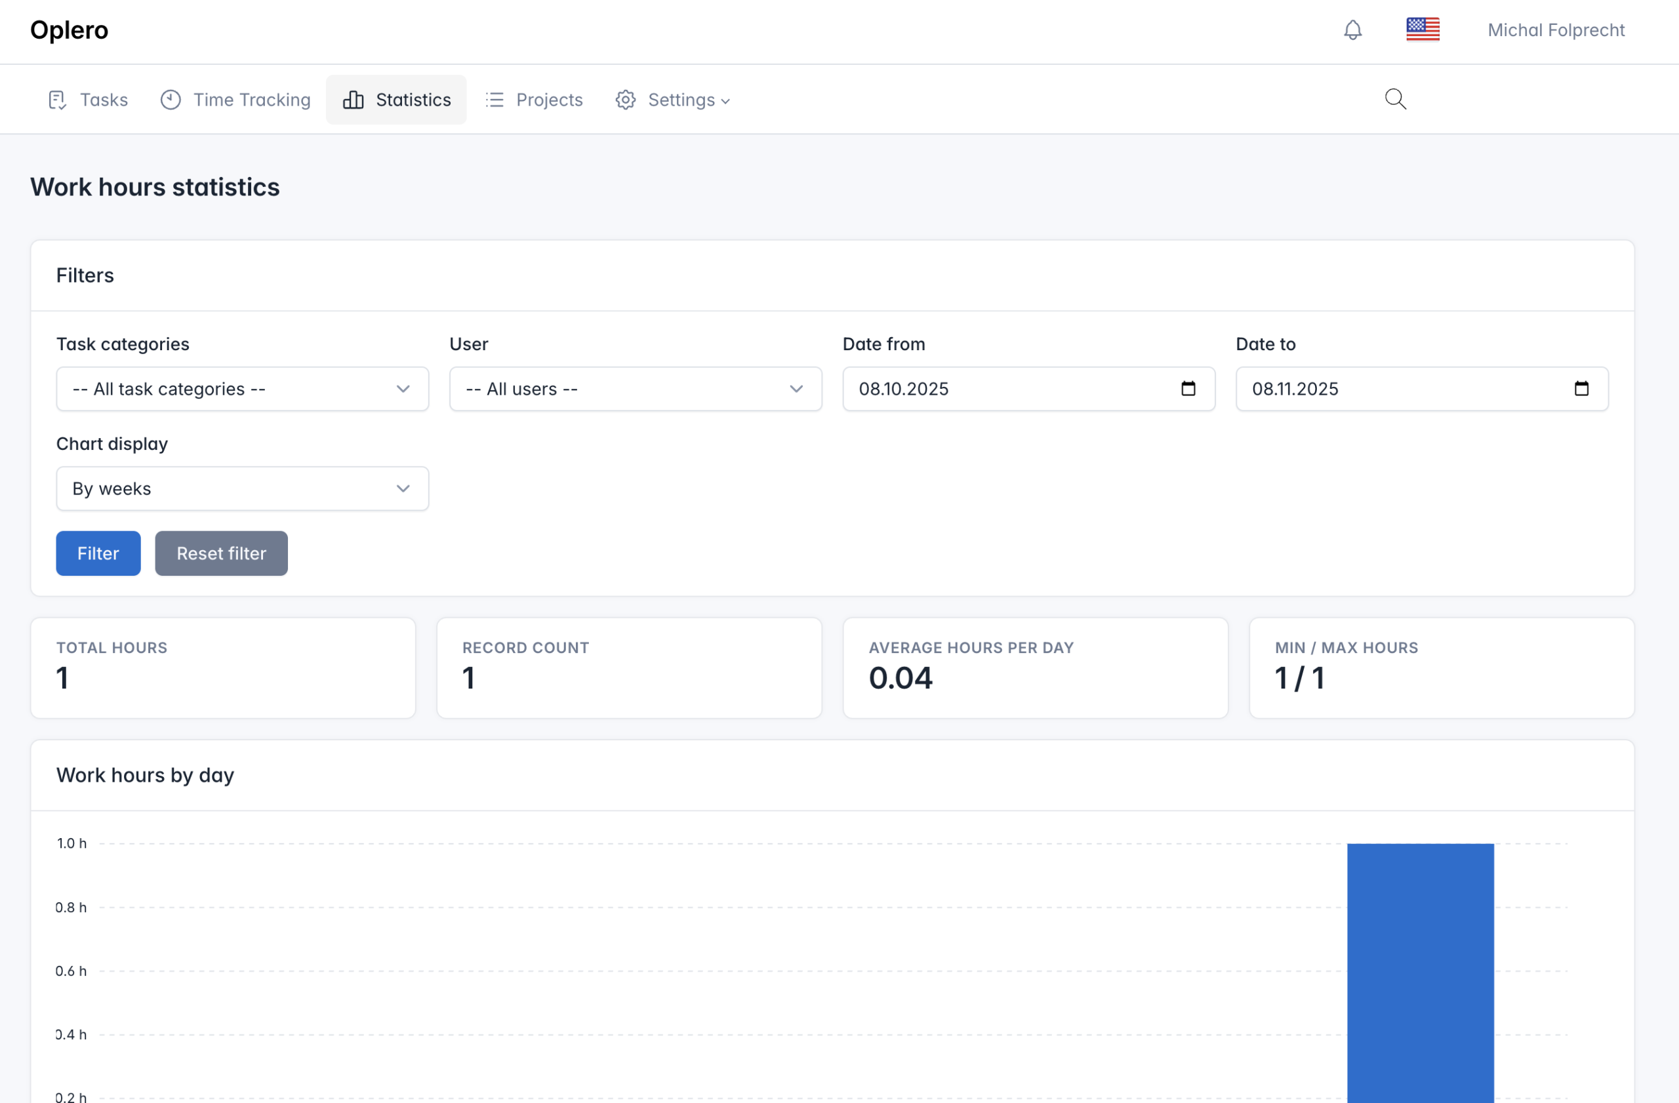Open Michal Folprecht user menu
The image size is (1679, 1103).
tap(1556, 30)
